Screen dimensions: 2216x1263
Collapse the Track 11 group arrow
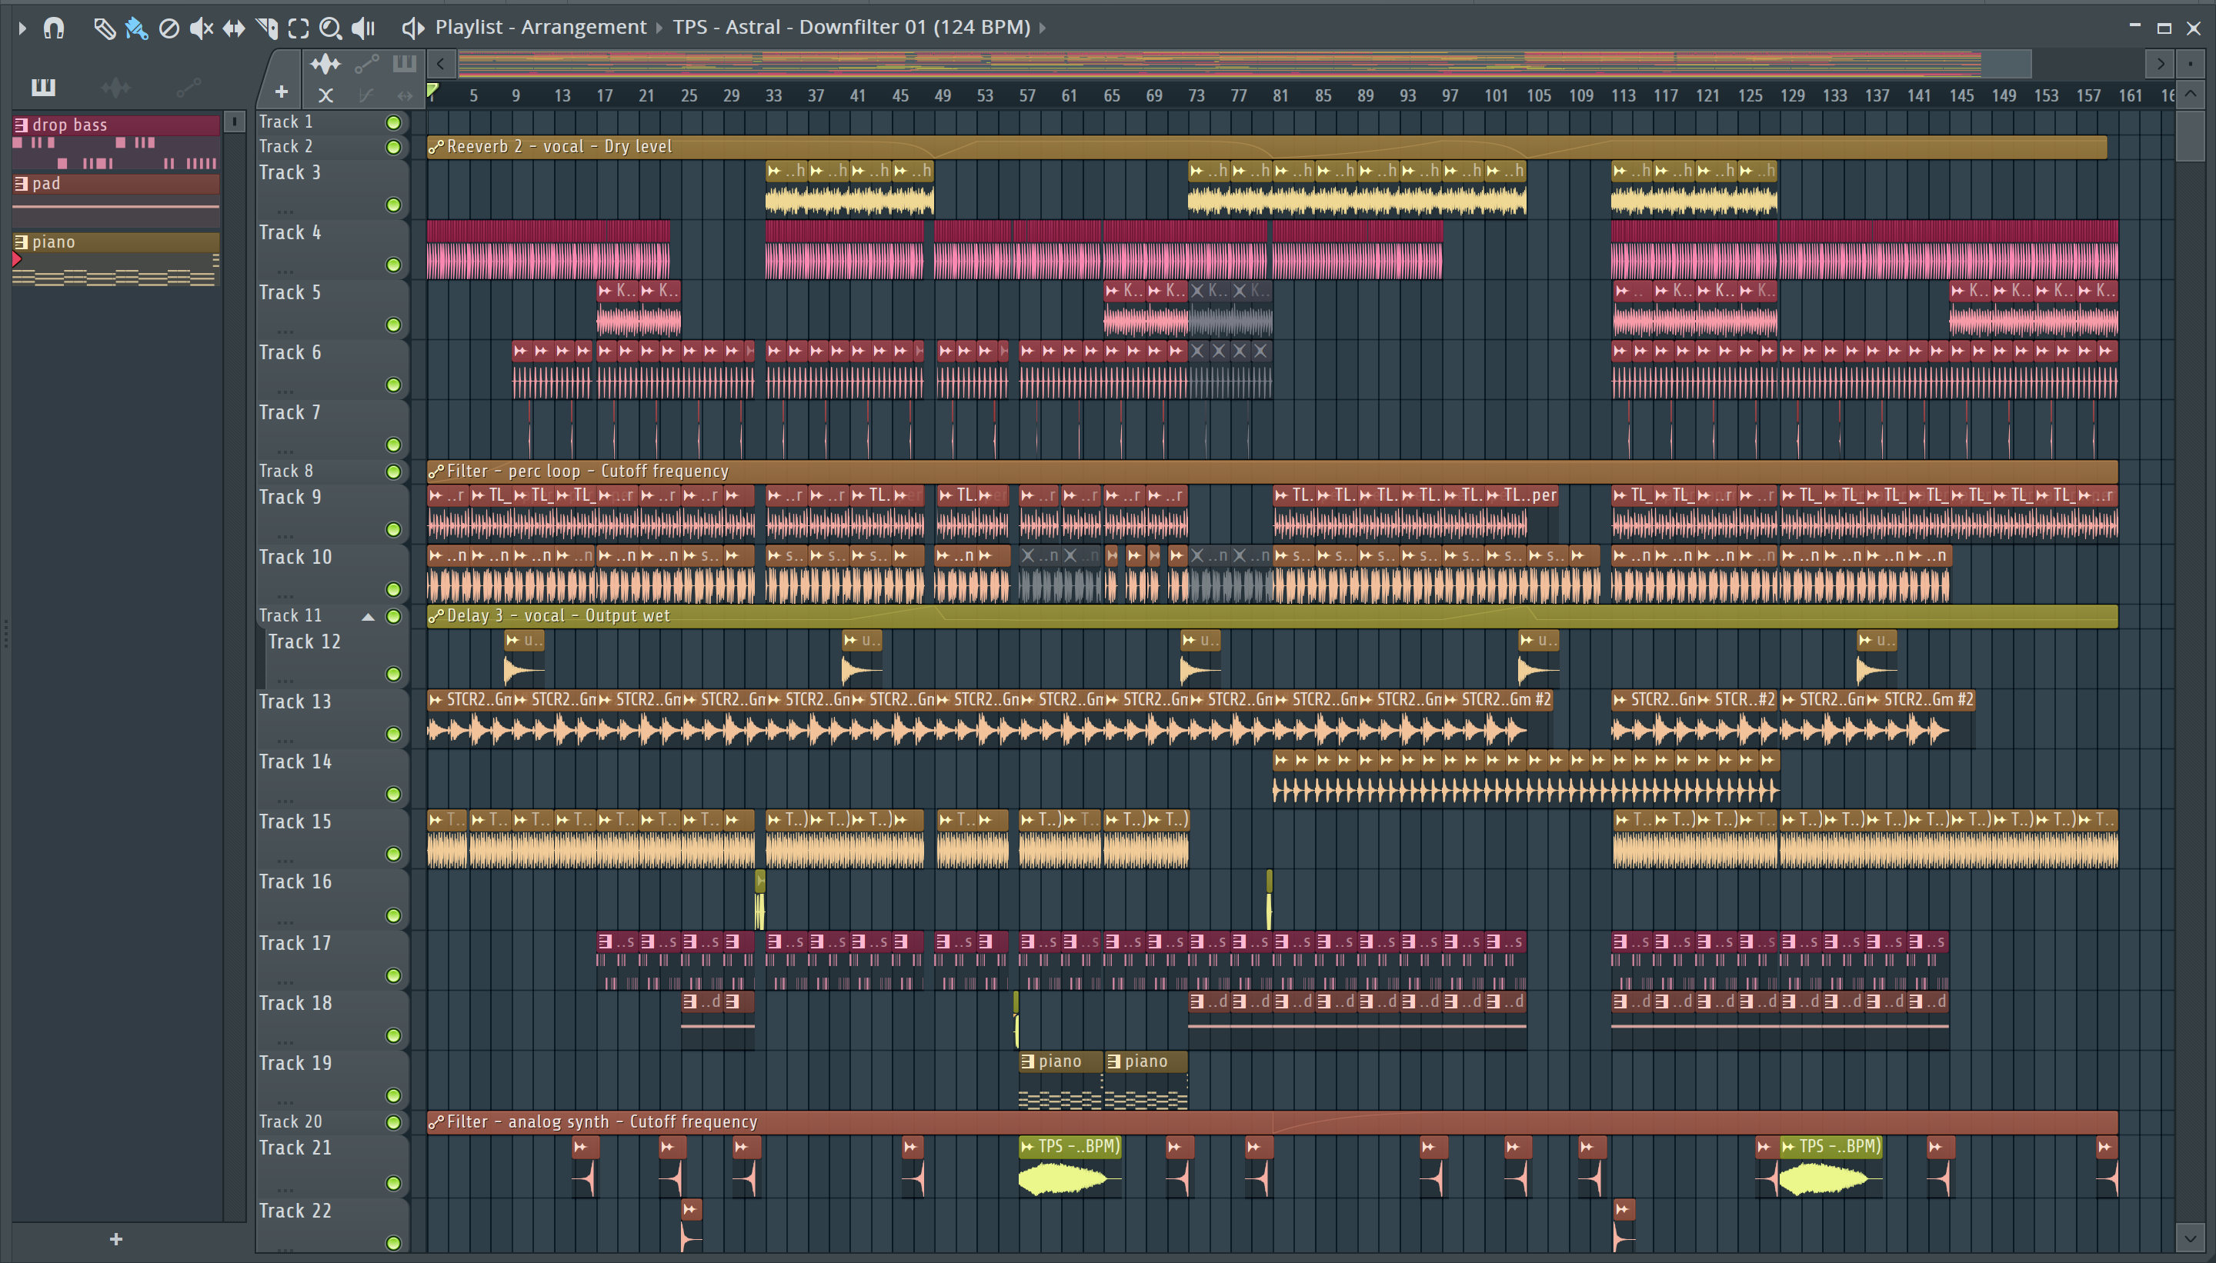tap(368, 617)
